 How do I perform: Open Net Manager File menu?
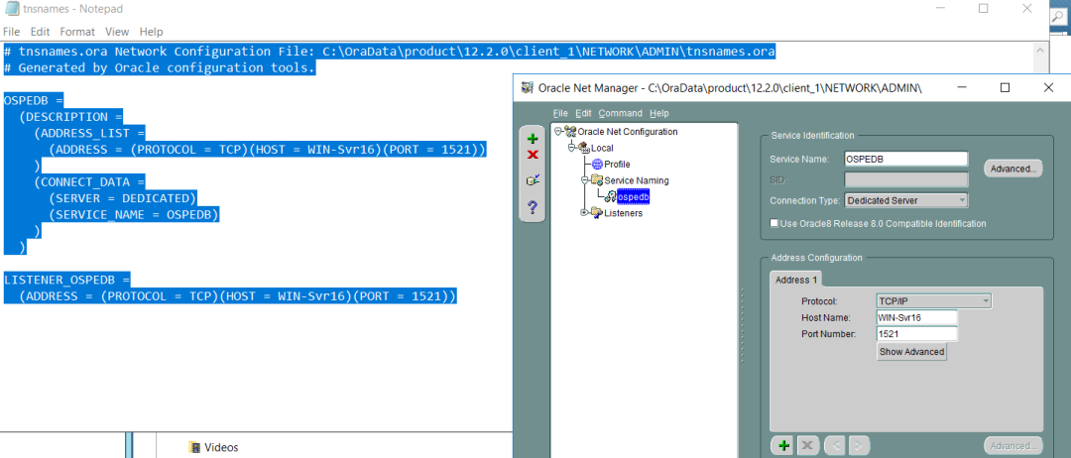[x=560, y=113]
